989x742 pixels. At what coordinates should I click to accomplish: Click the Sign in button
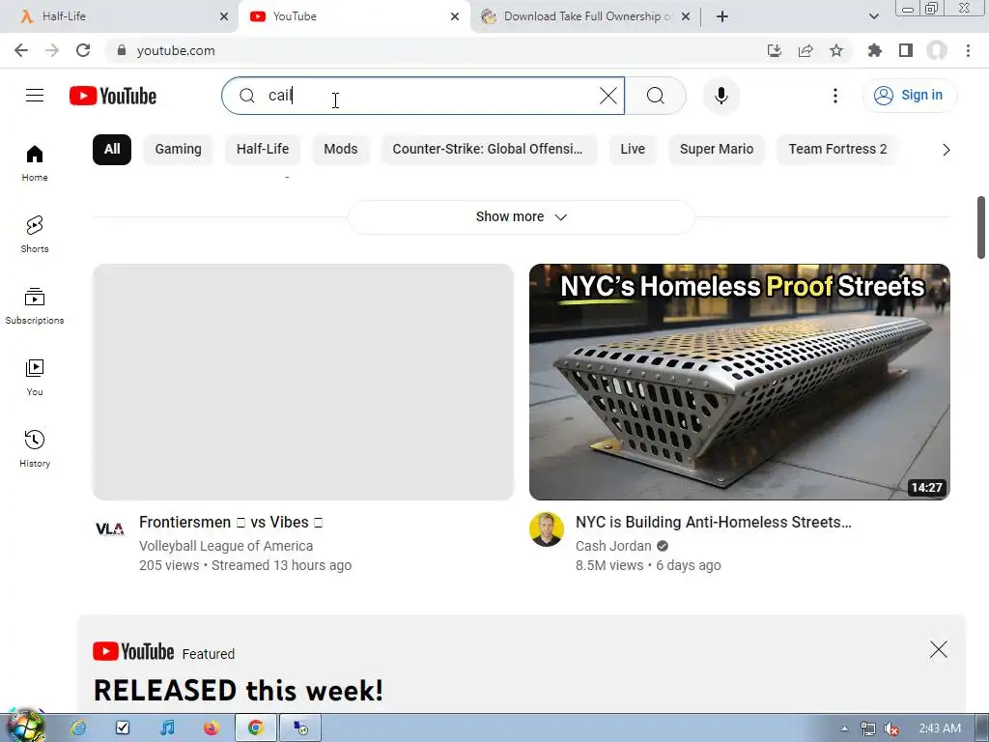(909, 96)
